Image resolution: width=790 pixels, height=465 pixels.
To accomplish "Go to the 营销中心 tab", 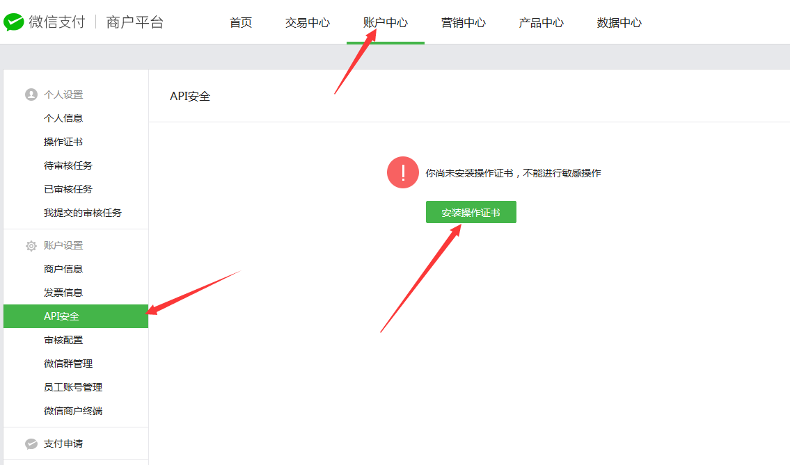I will 464,22.
